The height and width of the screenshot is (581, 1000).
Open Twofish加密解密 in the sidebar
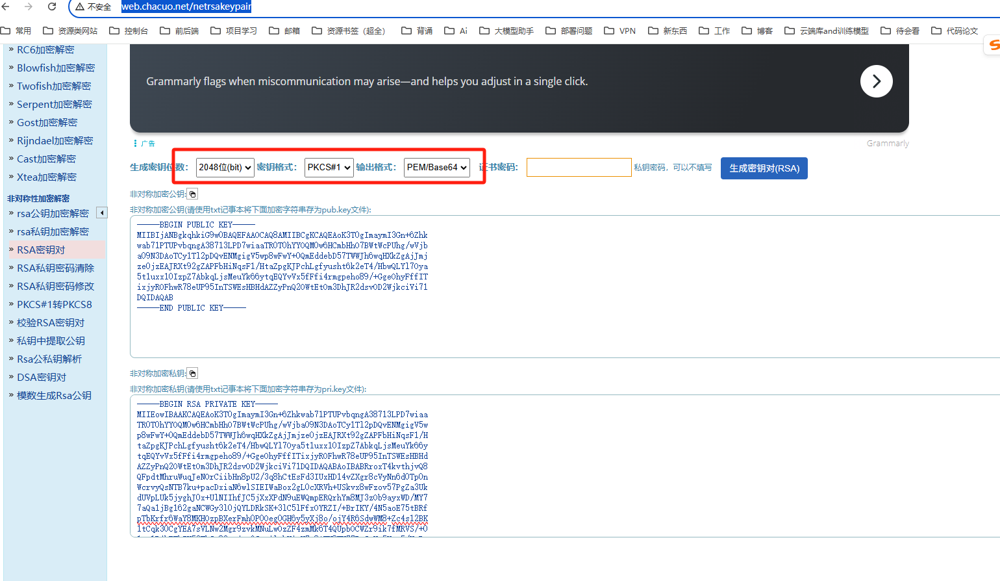[54, 86]
